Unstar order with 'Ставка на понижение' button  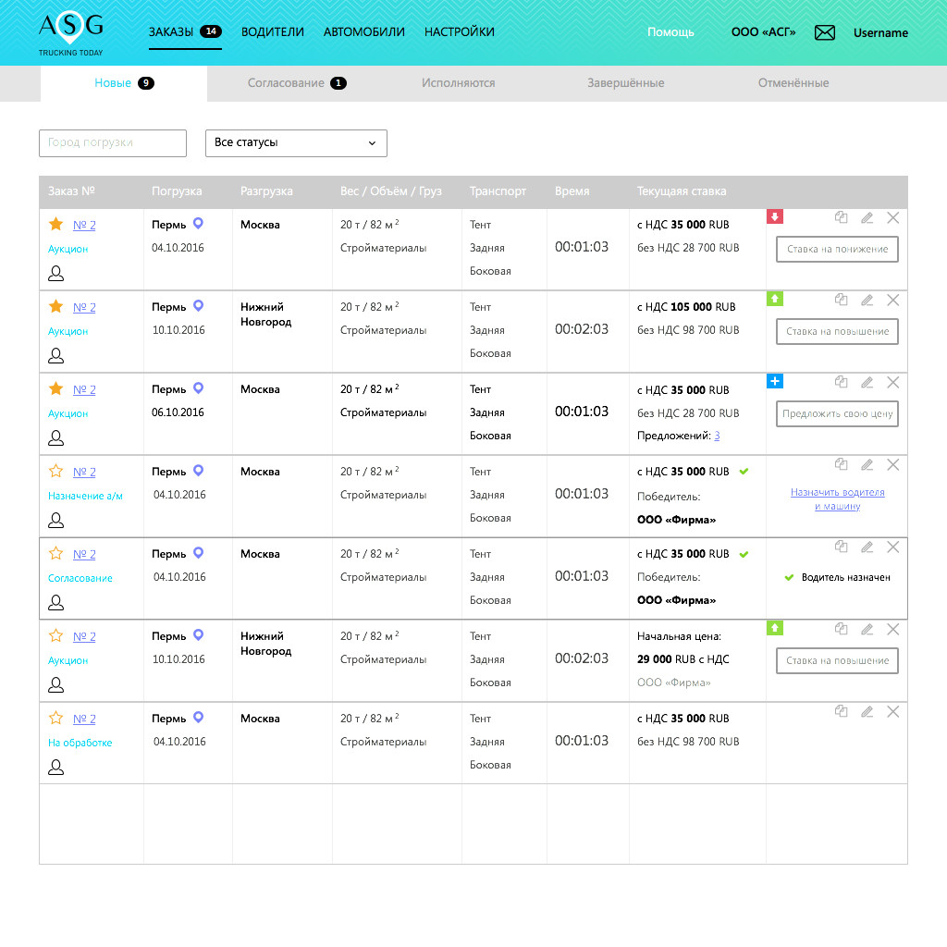coord(56,224)
